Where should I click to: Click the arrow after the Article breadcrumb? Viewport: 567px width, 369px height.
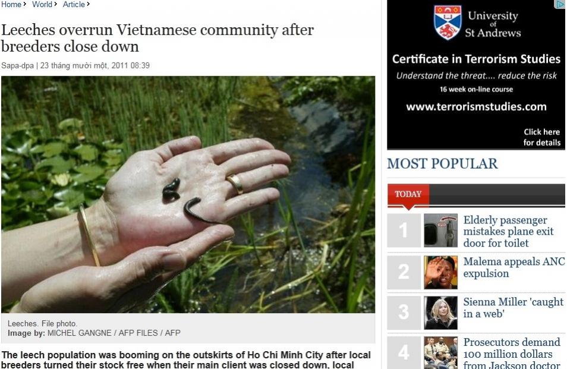[88, 4]
